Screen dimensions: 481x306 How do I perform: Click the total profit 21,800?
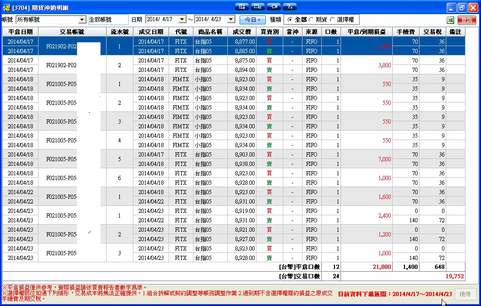click(382, 267)
